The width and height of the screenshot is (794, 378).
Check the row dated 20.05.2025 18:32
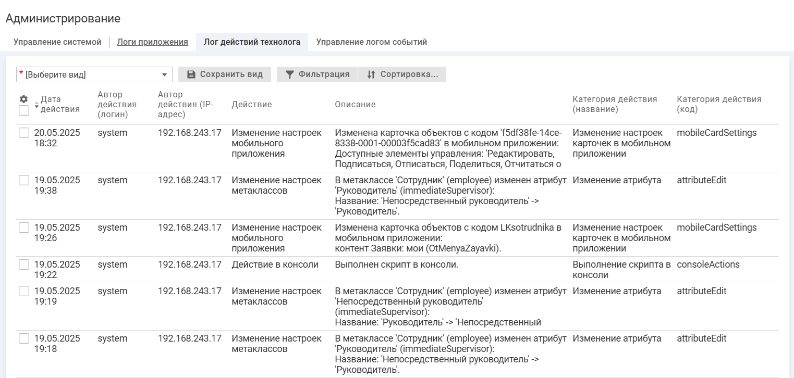(x=24, y=133)
